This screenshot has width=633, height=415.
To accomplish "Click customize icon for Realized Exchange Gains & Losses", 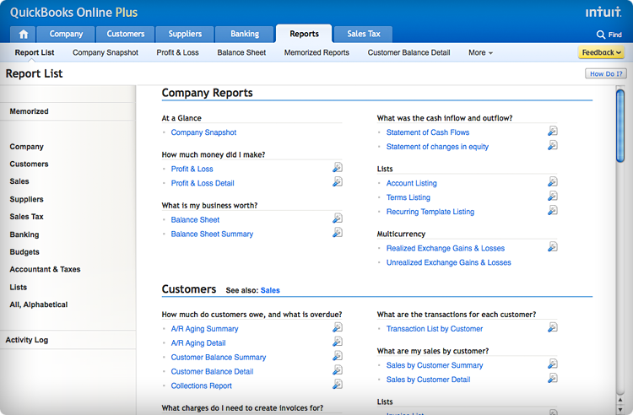I will [x=553, y=247].
